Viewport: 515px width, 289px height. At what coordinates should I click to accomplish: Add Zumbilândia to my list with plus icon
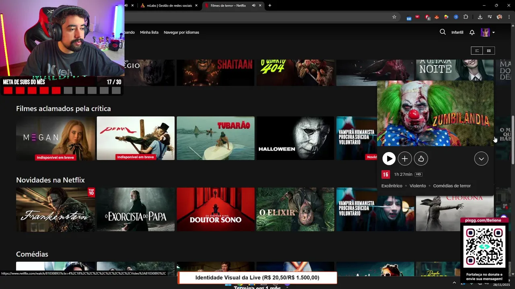pyautogui.click(x=405, y=159)
